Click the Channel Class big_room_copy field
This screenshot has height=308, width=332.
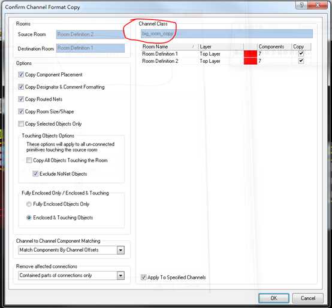click(227, 34)
